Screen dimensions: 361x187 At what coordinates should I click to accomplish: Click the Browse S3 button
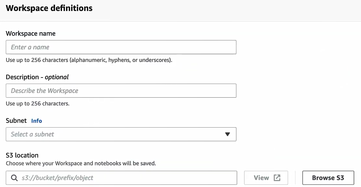(x=328, y=177)
